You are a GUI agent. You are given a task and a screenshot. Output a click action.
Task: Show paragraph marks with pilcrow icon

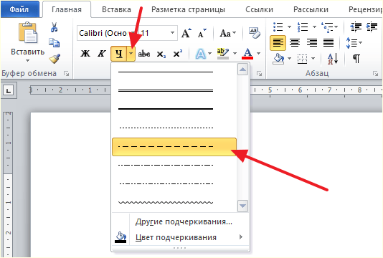[x=356, y=59]
